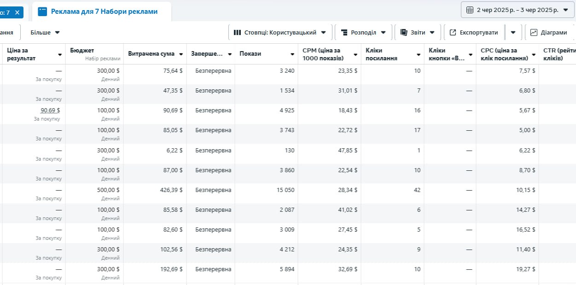Select the CPM value 47,85 $
The width and height of the screenshot is (576, 285).
pos(348,150)
